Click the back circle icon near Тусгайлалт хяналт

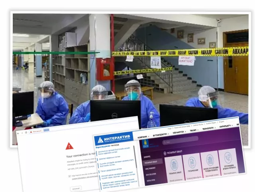pyautogui.click(x=165, y=153)
